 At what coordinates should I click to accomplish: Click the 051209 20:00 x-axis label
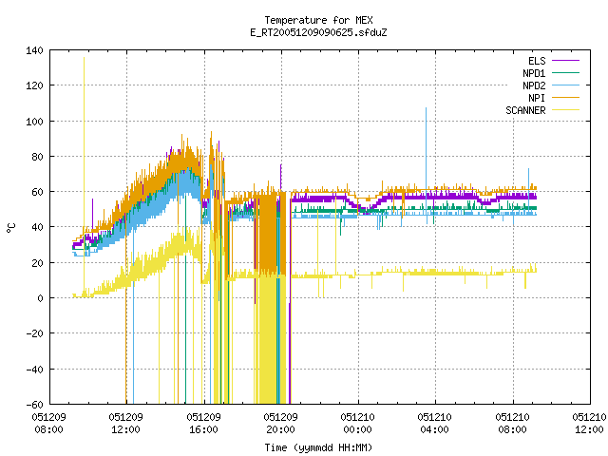pyautogui.click(x=281, y=424)
